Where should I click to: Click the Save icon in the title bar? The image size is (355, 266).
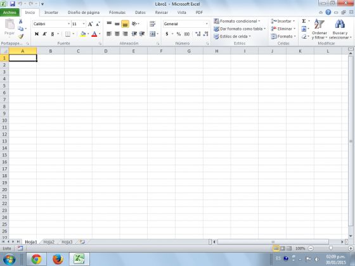tap(13, 4)
